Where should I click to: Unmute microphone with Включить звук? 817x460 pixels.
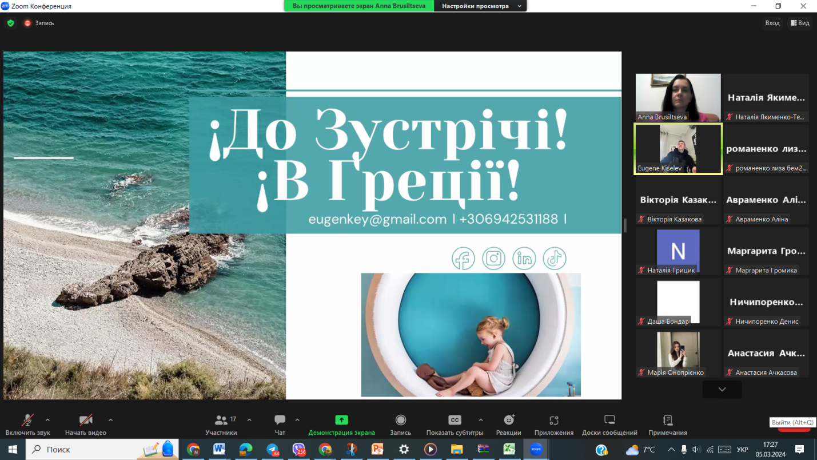coord(27,425)
